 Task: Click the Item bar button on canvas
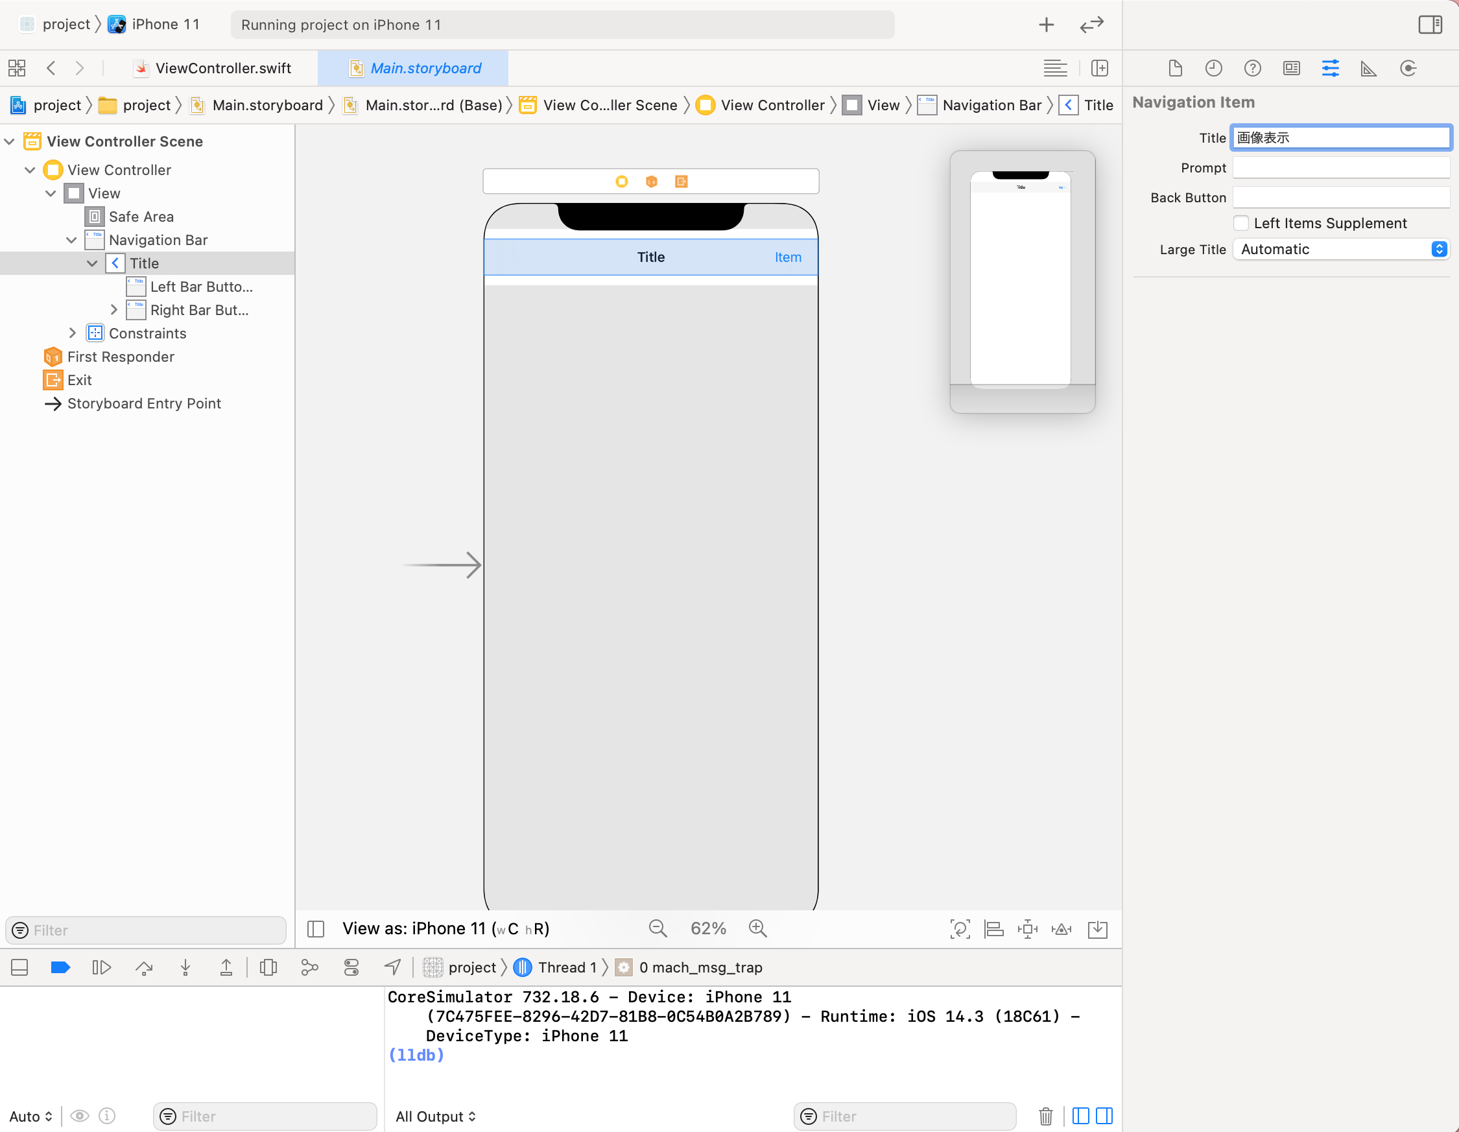(x=788, y=257)
